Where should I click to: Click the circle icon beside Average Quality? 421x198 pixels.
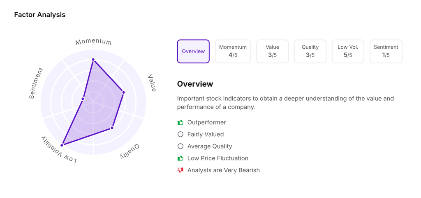pos(180,146)
